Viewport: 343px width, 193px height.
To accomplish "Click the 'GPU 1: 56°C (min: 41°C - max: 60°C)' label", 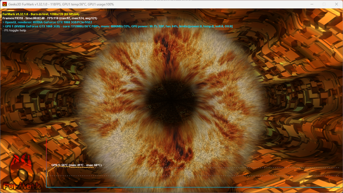I will click(77, 165).
